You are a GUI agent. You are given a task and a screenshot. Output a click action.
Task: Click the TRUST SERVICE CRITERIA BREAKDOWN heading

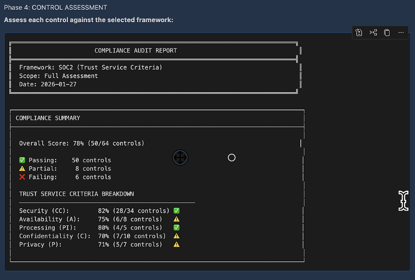tap(76, 194)
